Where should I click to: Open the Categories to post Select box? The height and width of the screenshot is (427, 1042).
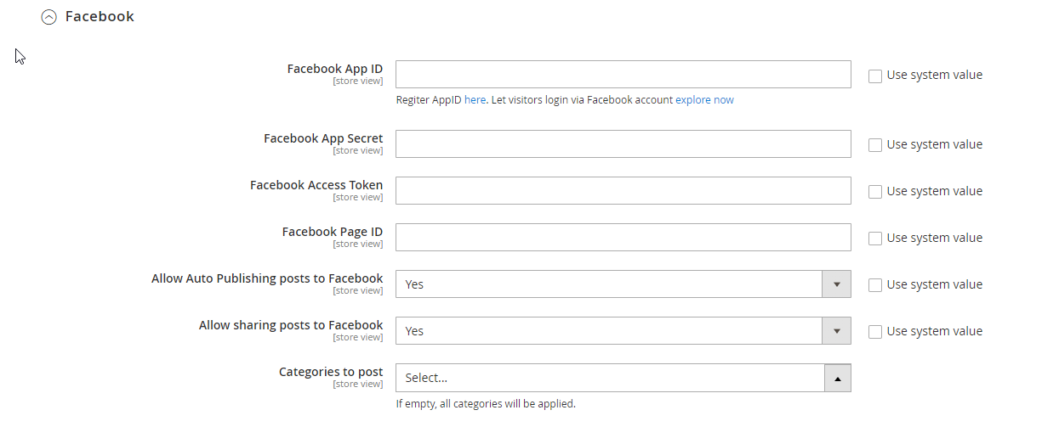point(609,378)
